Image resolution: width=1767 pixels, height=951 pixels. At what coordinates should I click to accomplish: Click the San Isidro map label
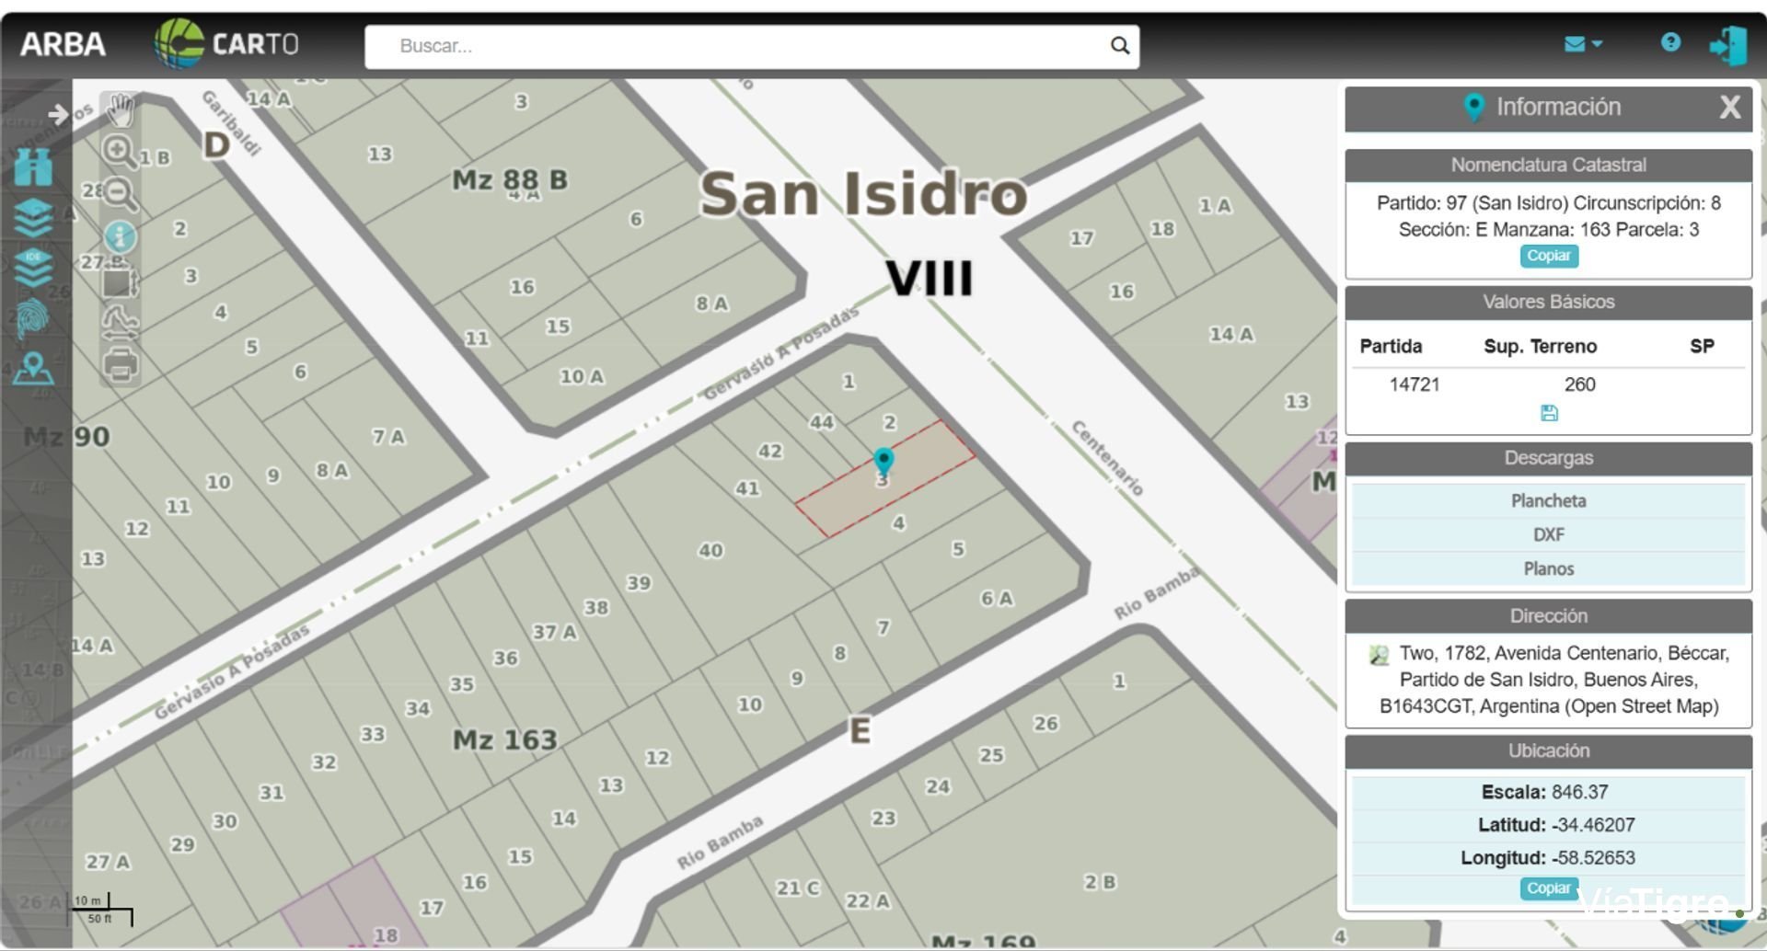(863, 194)
